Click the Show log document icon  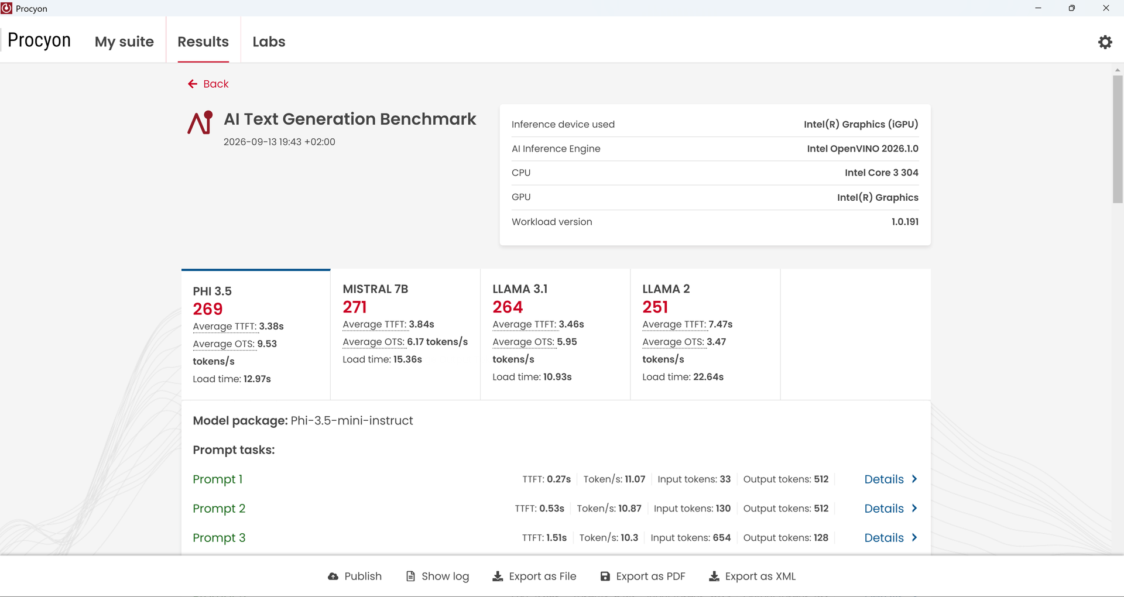tap(410, 577)
